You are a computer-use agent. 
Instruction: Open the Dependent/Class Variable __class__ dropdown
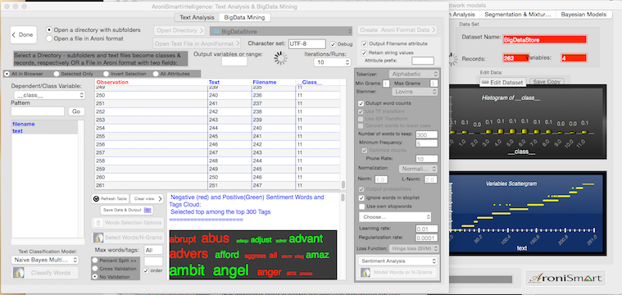[x=49, y=95]
